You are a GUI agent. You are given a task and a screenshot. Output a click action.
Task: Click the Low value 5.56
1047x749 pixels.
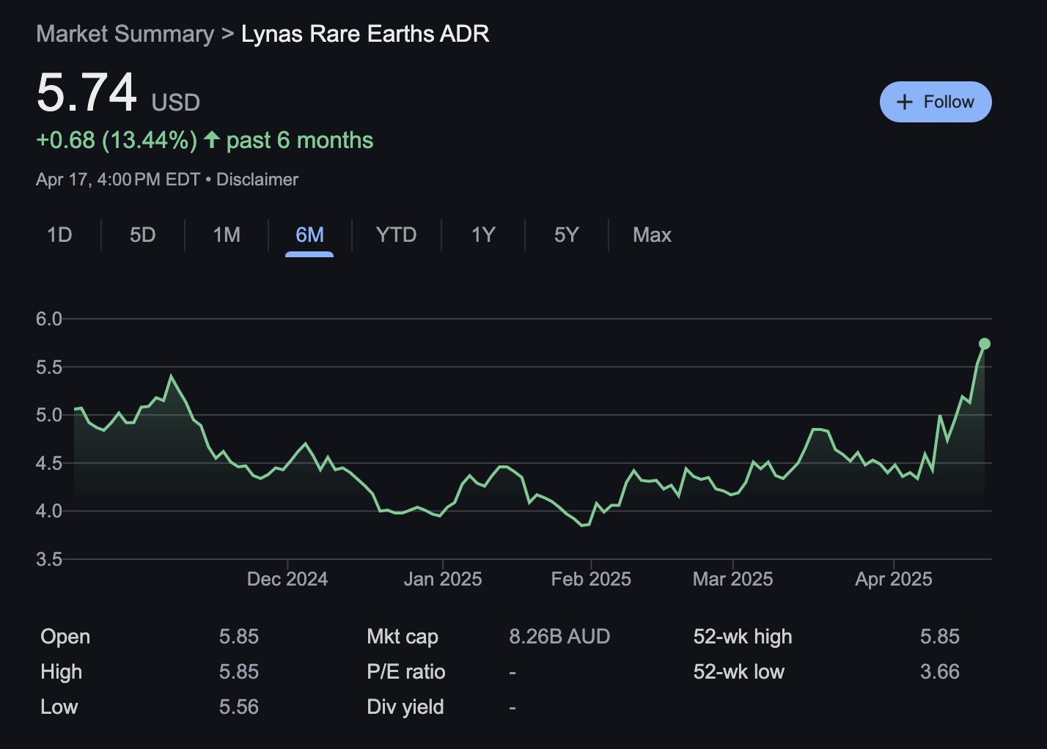coord(239,706)
